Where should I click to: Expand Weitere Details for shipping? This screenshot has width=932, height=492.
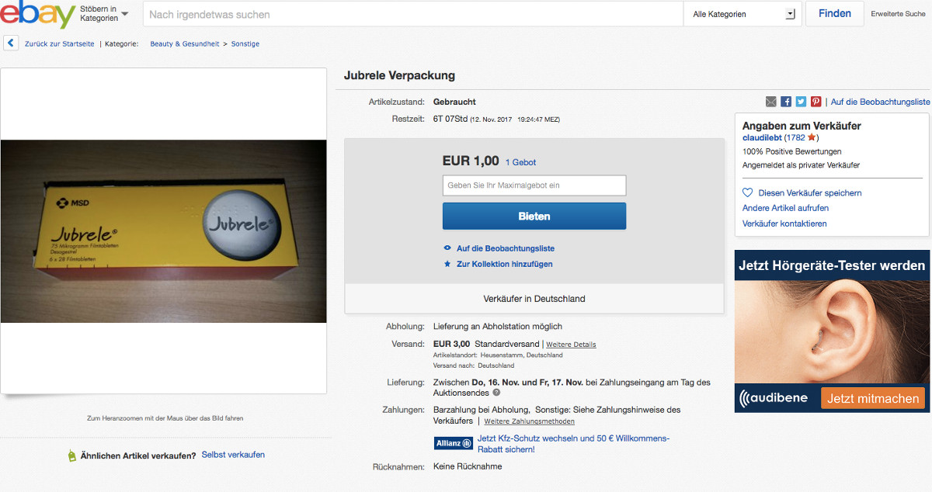point(571,345)
